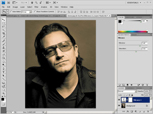Viewport: 153px width, 114px height.
Task: Open the Auto-Select Group dropdown
Action: click(26, 12)
